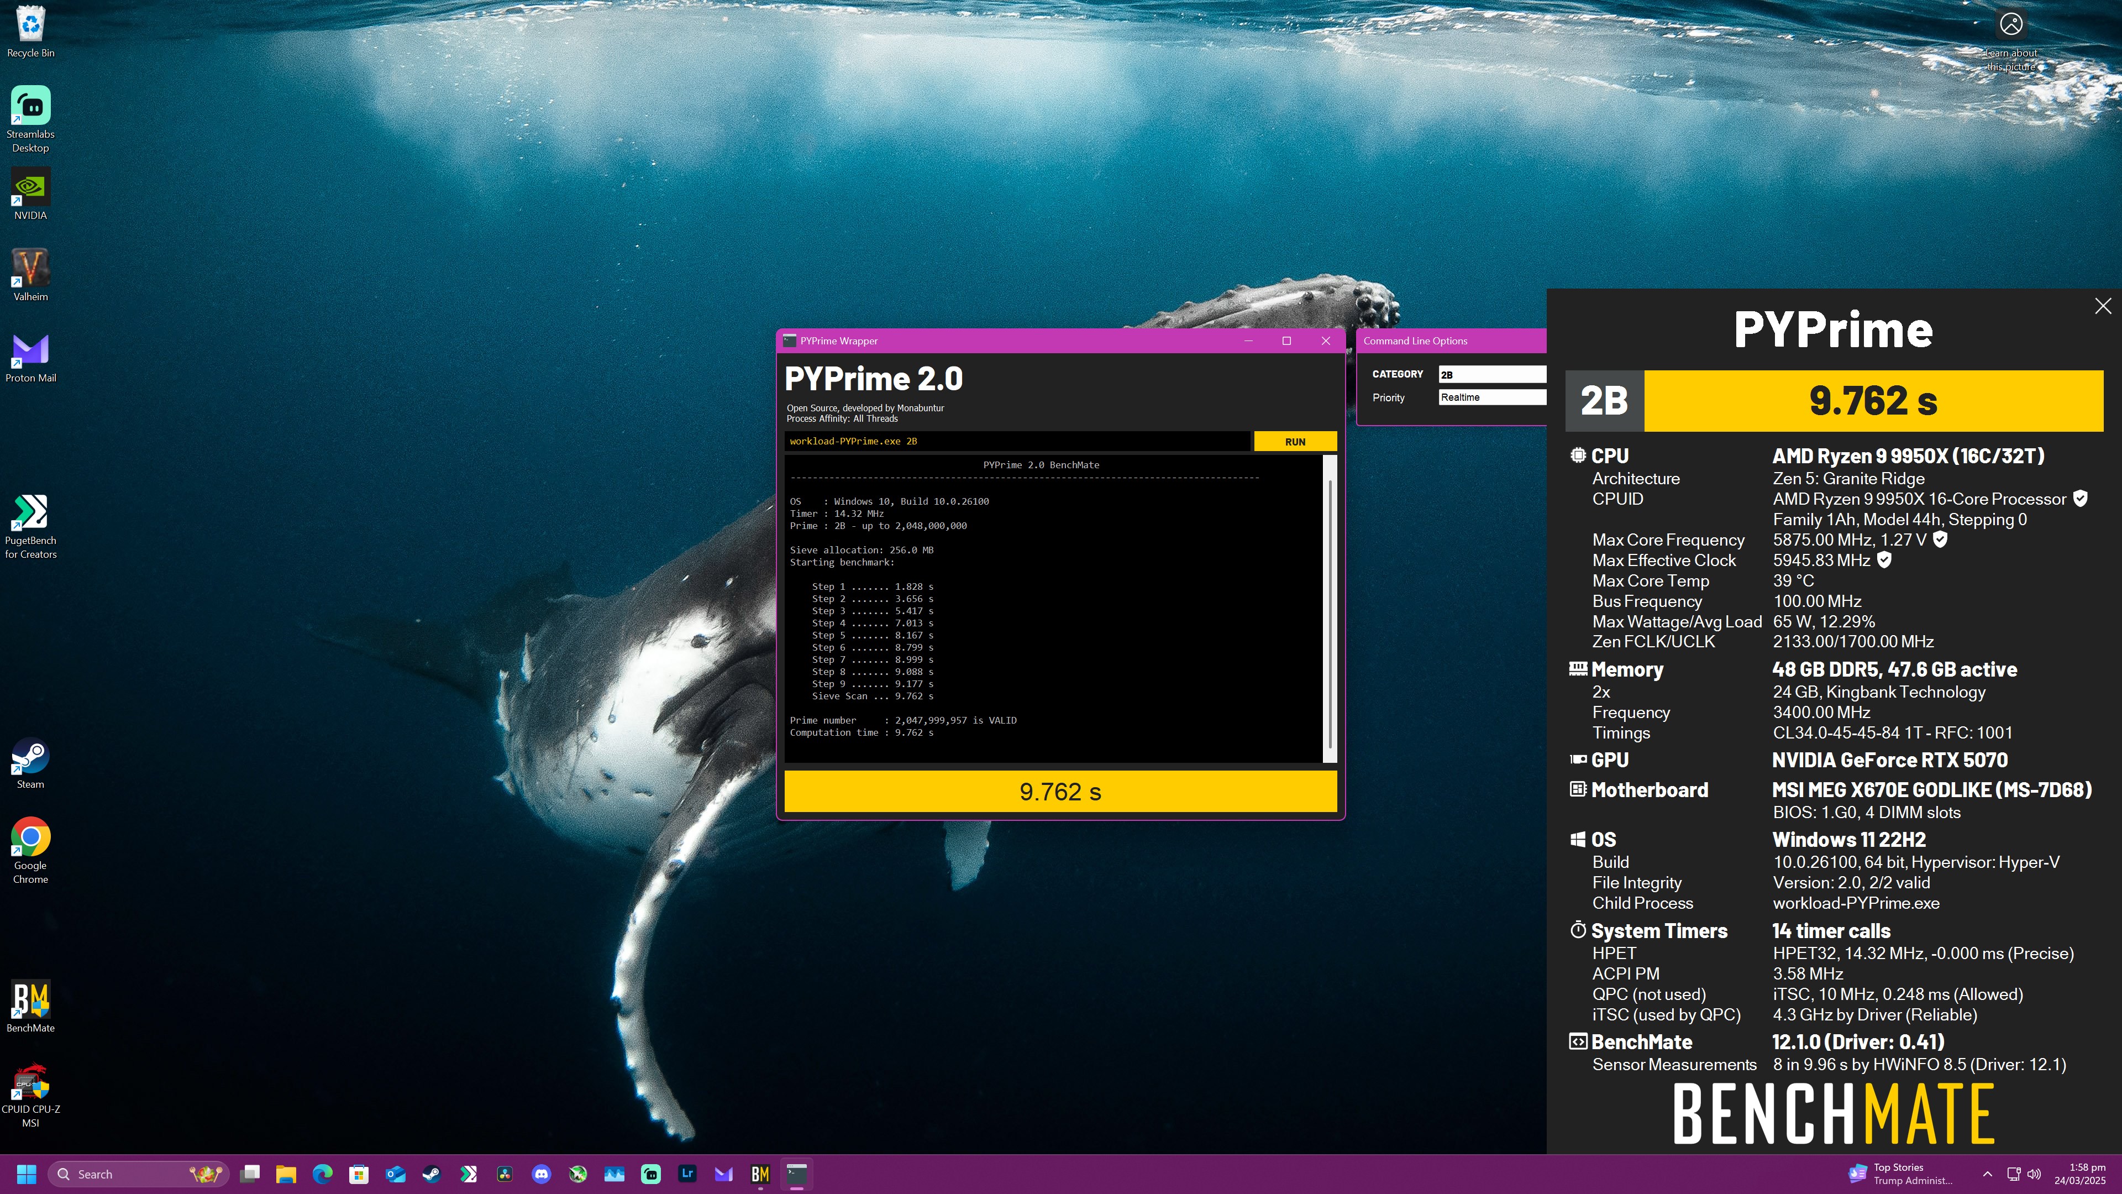
Task: Open Lightroom from the taskbar
Action: [x=687, y=1174]
